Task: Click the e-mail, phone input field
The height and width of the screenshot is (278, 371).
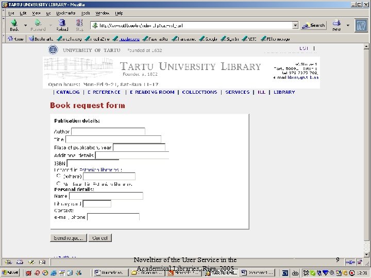Action: tap(113, 217)
